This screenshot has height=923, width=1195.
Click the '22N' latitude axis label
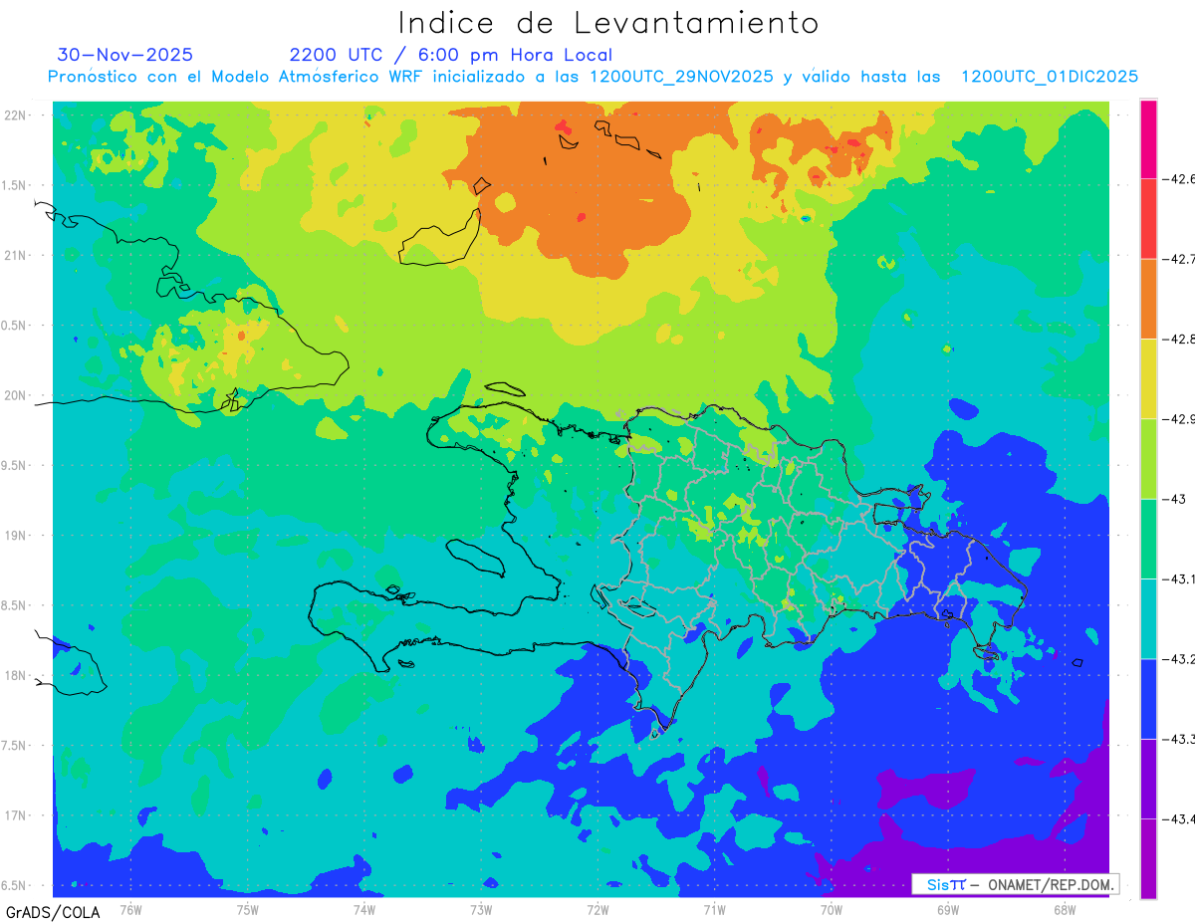point(17,115)
